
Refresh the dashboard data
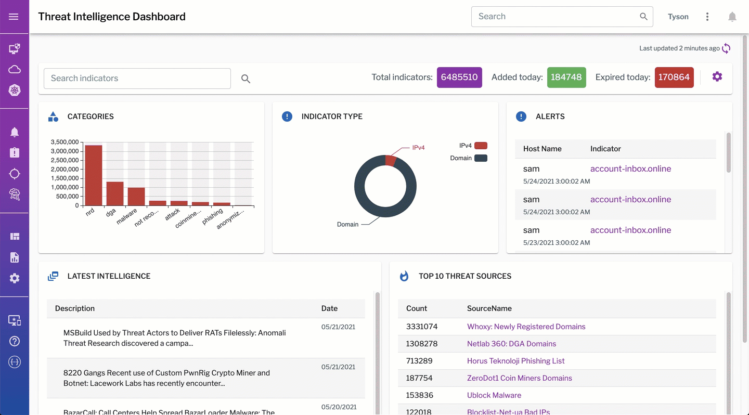pos(726,48)
